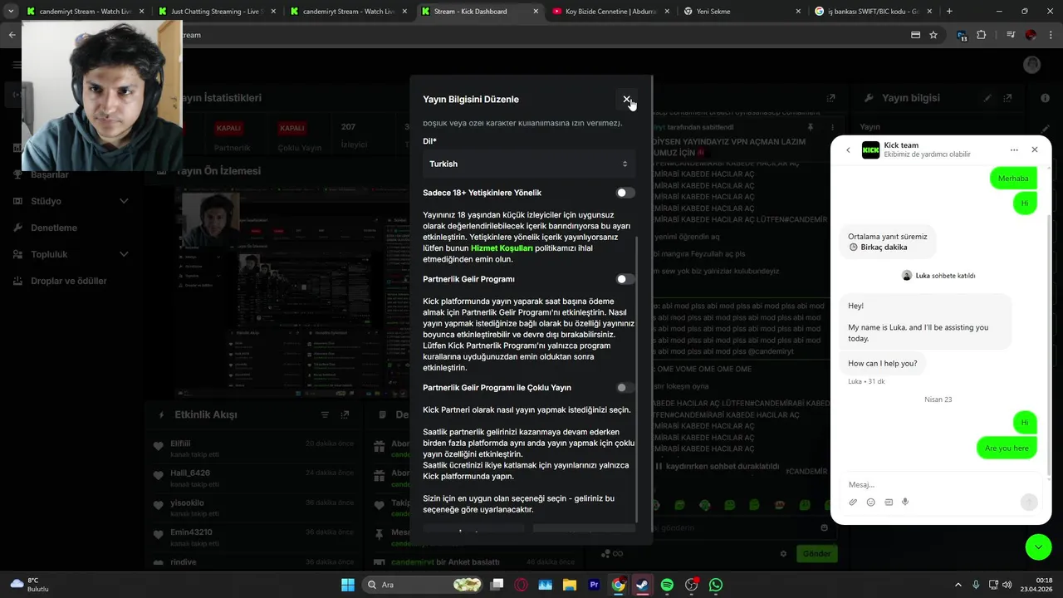Collapse chat widget with green chevron button
The width and height of the screenshot is (1063, 598).
(1039, 547)
